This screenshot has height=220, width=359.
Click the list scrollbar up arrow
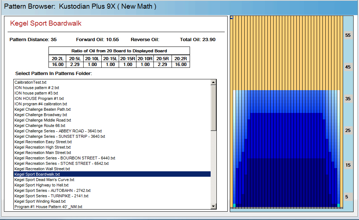[x=213, y=82]
